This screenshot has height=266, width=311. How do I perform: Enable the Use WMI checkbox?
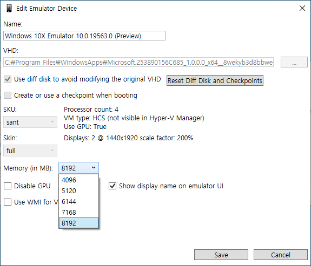pos(8,202)
